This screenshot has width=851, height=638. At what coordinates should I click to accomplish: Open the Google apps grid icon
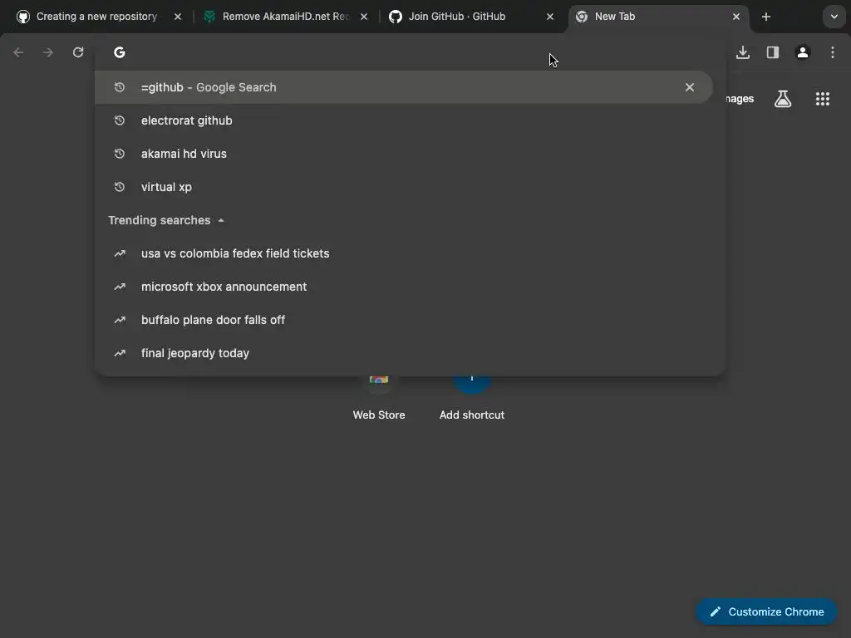pos(822,99)
